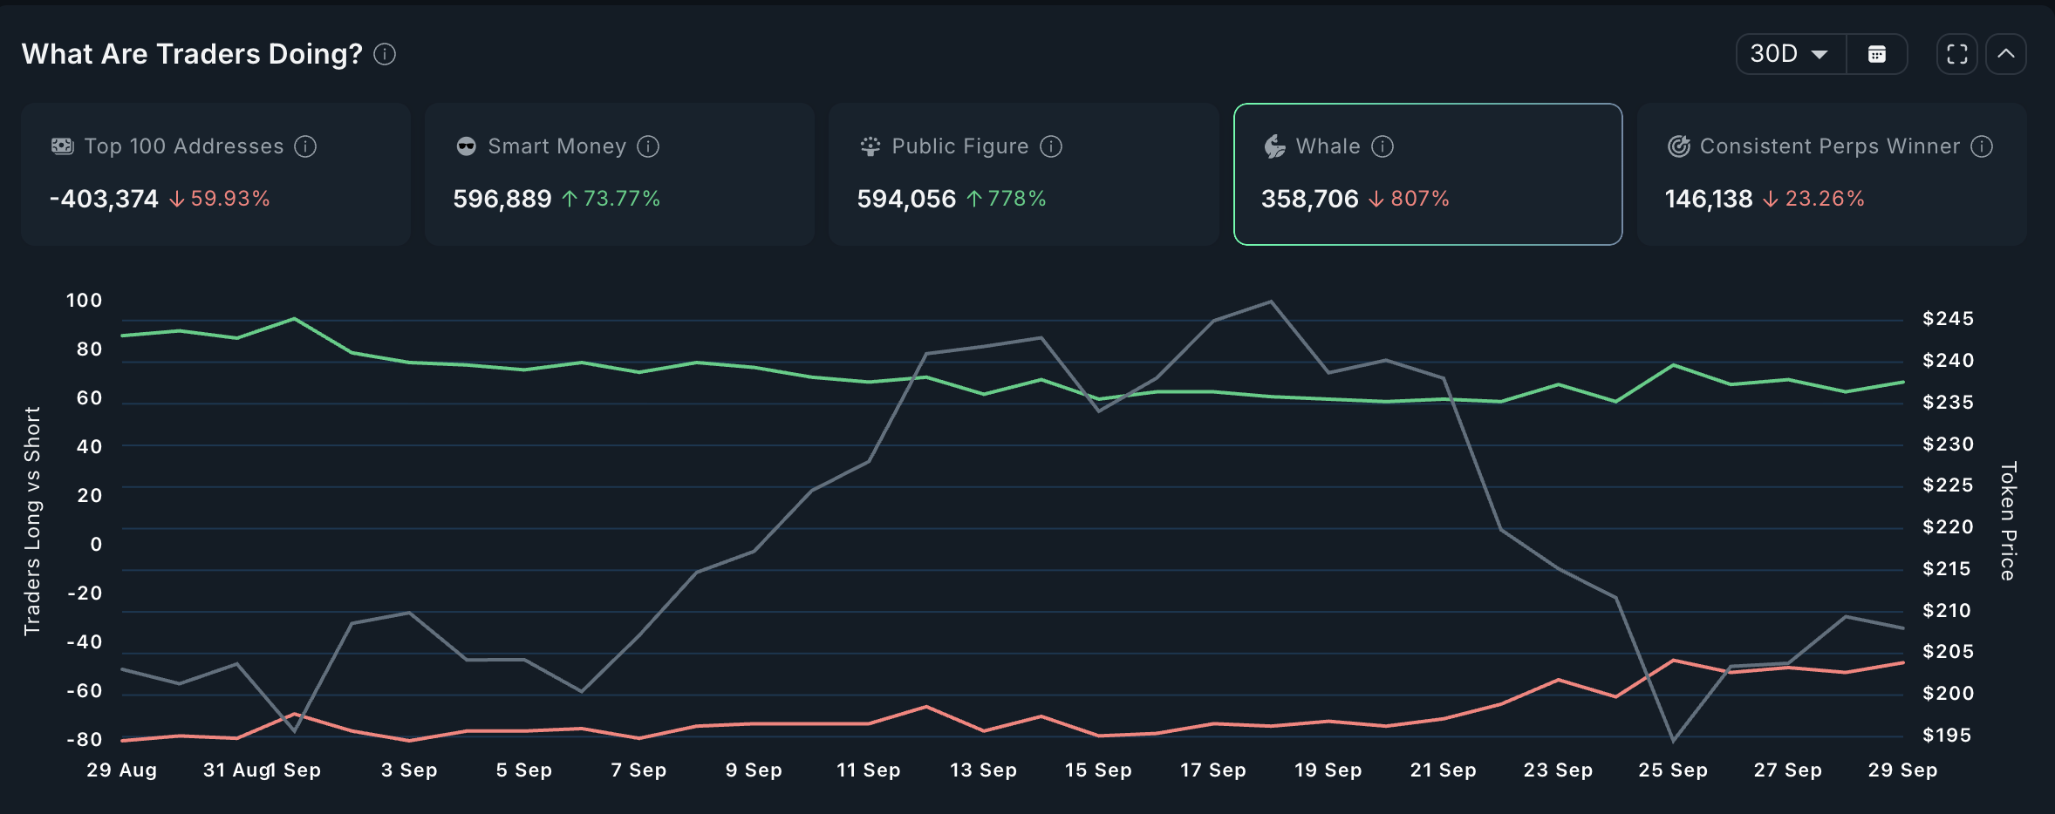Switch to Consistent Perps Winner card

click(x=1832, y=174)
